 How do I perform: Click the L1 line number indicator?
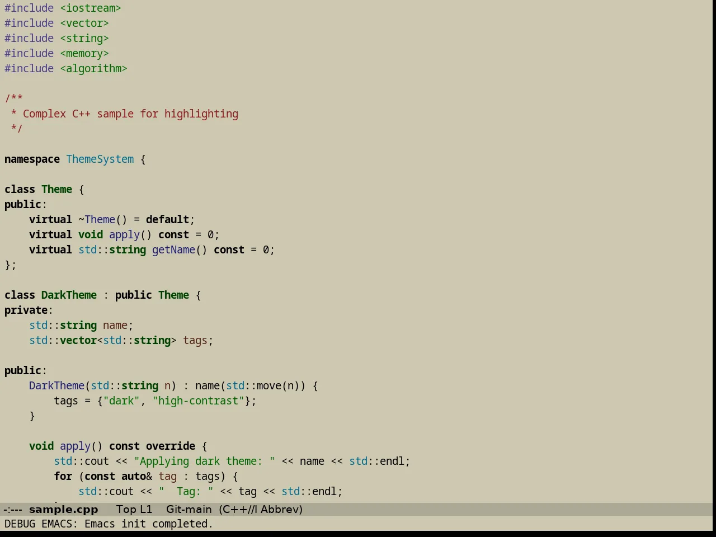point(146,510)
